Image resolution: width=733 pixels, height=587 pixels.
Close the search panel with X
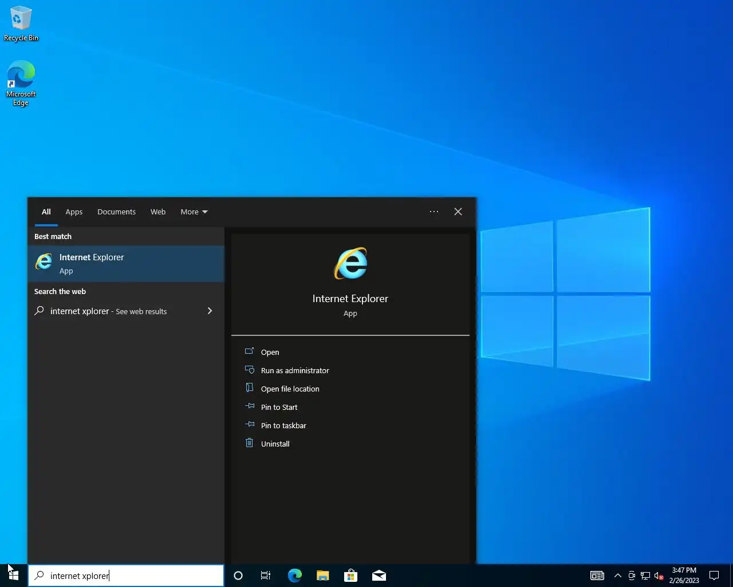458,212
